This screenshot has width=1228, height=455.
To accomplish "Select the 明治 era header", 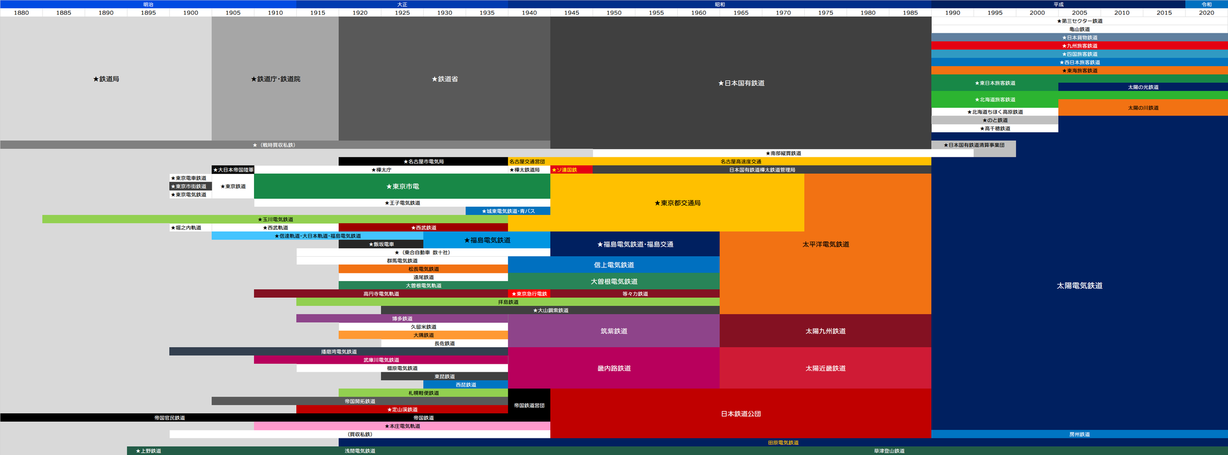I will coord(148,4).
